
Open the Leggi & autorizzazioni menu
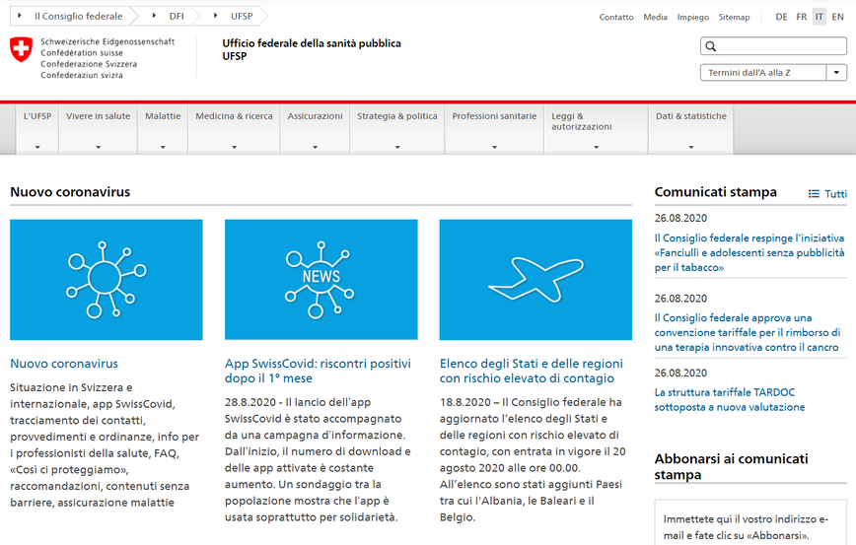[x=596, y=129]
